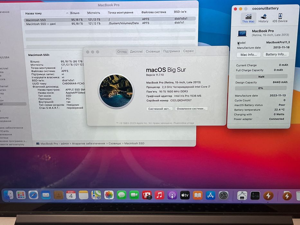Click the Poor battery status value
This screenshot has width=300, height=225.
(x=282, y=105)
